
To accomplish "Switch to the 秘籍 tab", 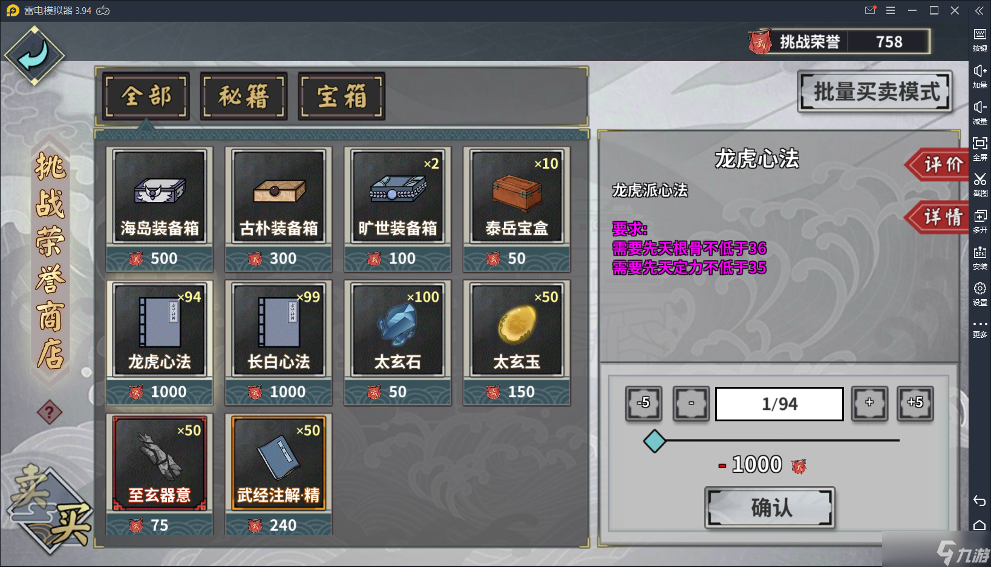I will pos(244,96).
